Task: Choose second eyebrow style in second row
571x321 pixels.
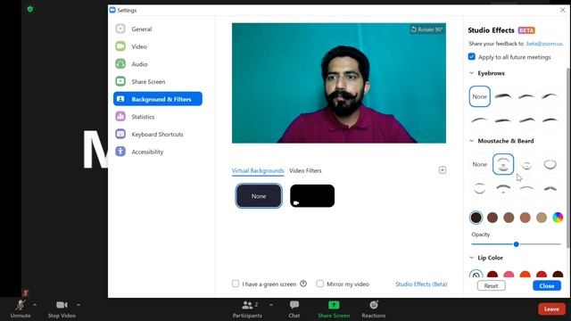Action: [503, 119]
